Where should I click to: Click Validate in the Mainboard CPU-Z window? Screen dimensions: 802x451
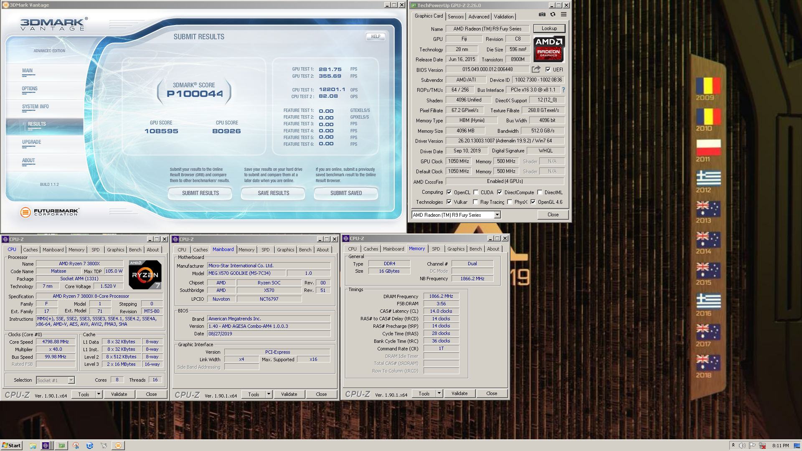pyautogui.click(x=289, y=394)
